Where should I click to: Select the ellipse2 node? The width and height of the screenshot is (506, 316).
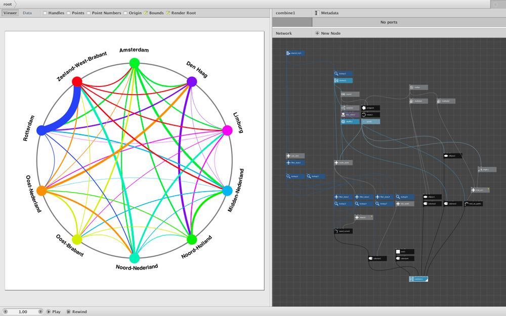[x=453, y=156]
